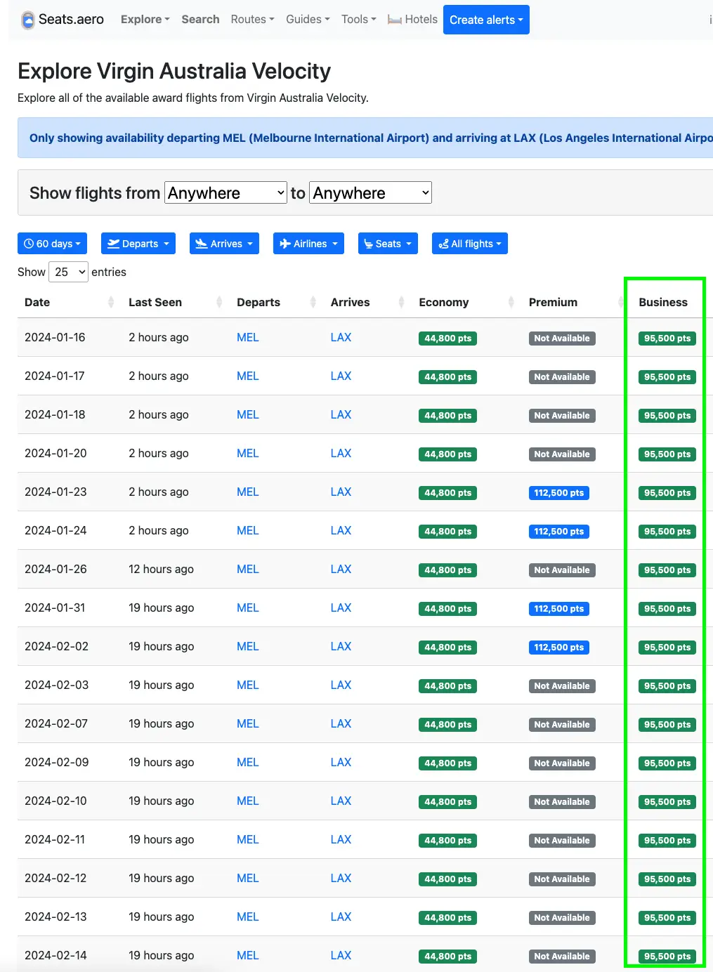713x972 pixels.
Task: Click the seat icon on Seats button
Action: click(x=369, y=244)
